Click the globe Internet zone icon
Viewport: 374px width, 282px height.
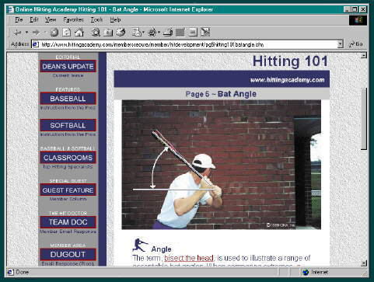[x=306, y=272]
